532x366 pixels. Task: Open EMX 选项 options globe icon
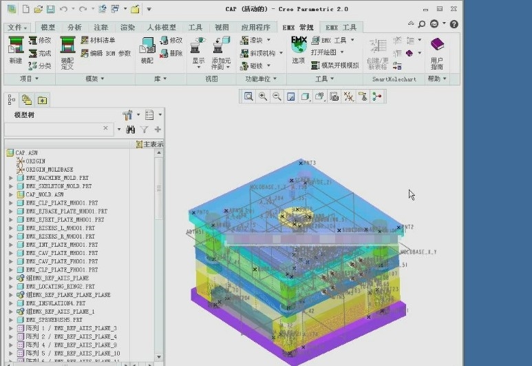(299, 50)
